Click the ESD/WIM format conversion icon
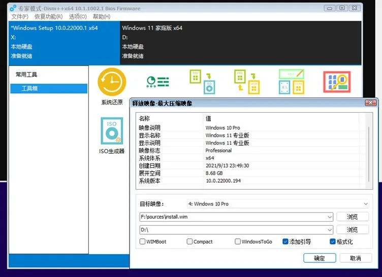Image resolution: width=382 pixels, height=277 pixels. (247, 82)
